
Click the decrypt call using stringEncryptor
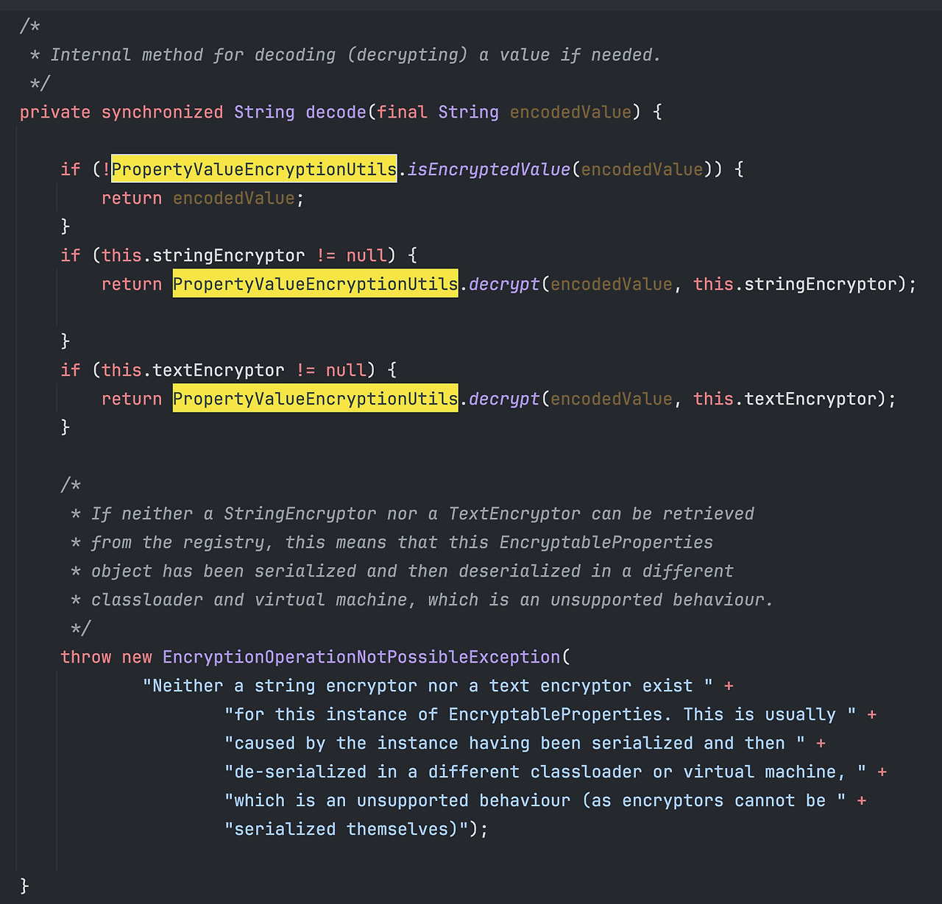point(504,284)
